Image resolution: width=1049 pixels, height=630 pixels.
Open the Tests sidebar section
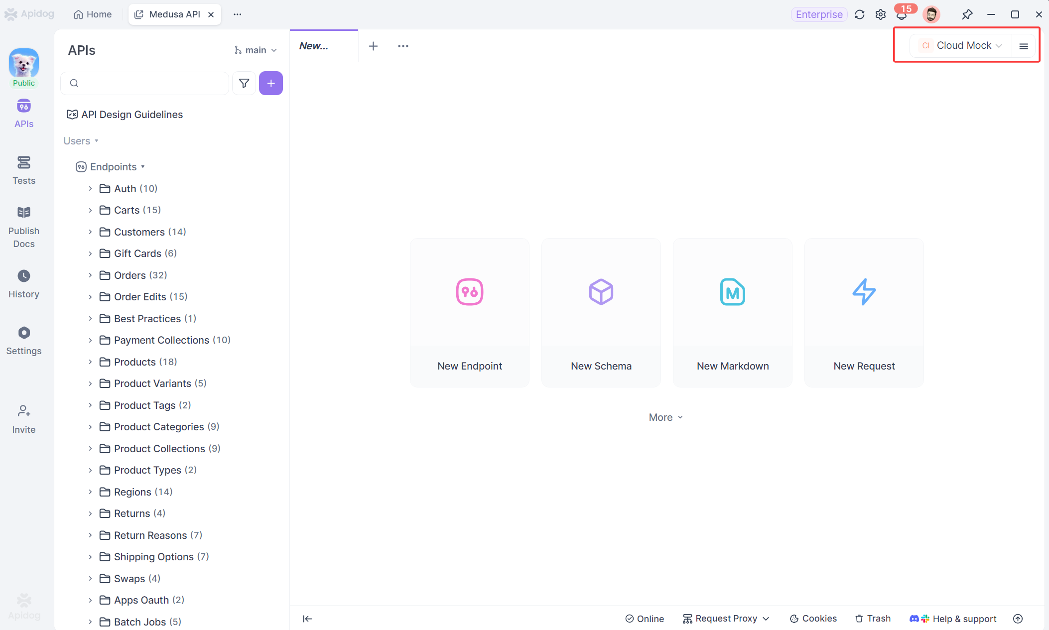23,170
